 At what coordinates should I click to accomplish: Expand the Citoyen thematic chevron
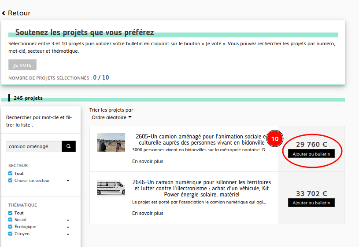[68, 234]
